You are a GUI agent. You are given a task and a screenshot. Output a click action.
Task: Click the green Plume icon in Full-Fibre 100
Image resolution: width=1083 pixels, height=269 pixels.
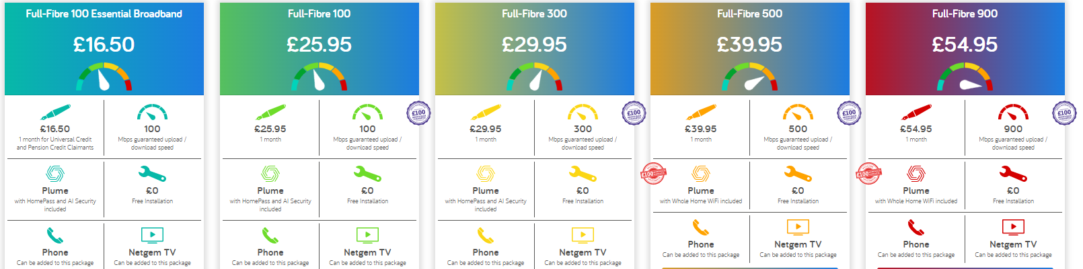pyautogui.click(x=270, y=174)
